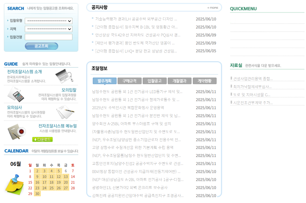Switch to the 구매규격 tab
Viewport: 306px width, 203px height.
point(129,81)
